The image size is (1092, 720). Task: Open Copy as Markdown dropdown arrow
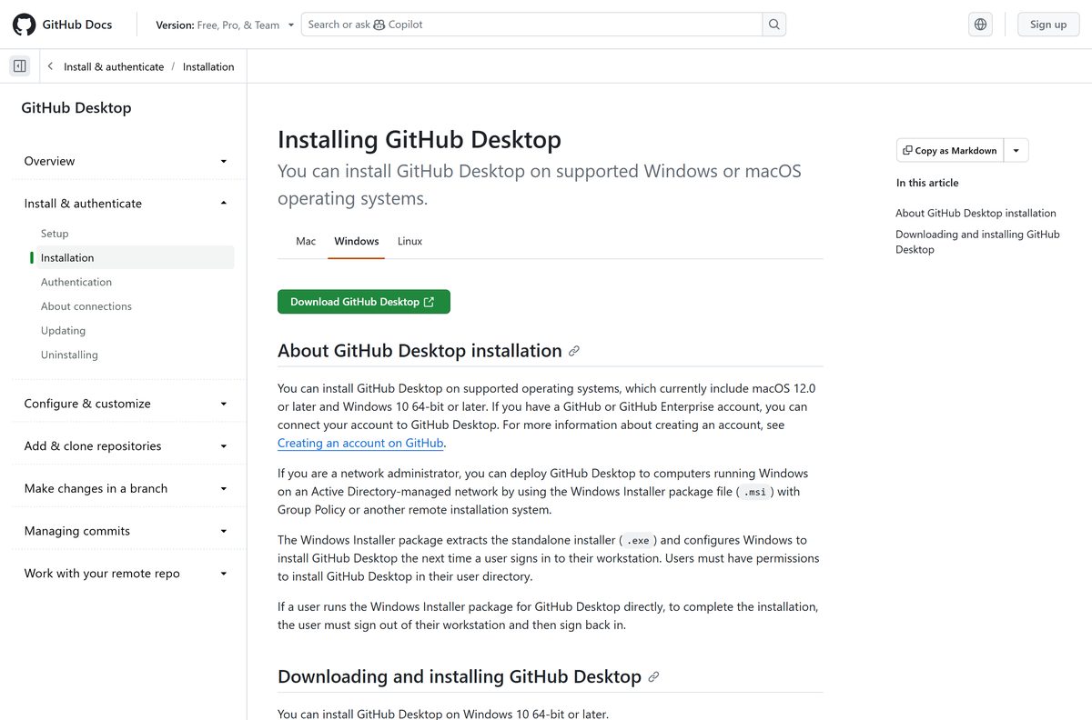point(1016,151)
